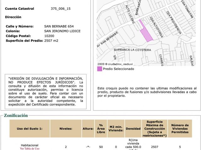Click 'CDA ALTOTONGA' street label on map
This screenshot has height=150, width=201.
pos(156,27)
